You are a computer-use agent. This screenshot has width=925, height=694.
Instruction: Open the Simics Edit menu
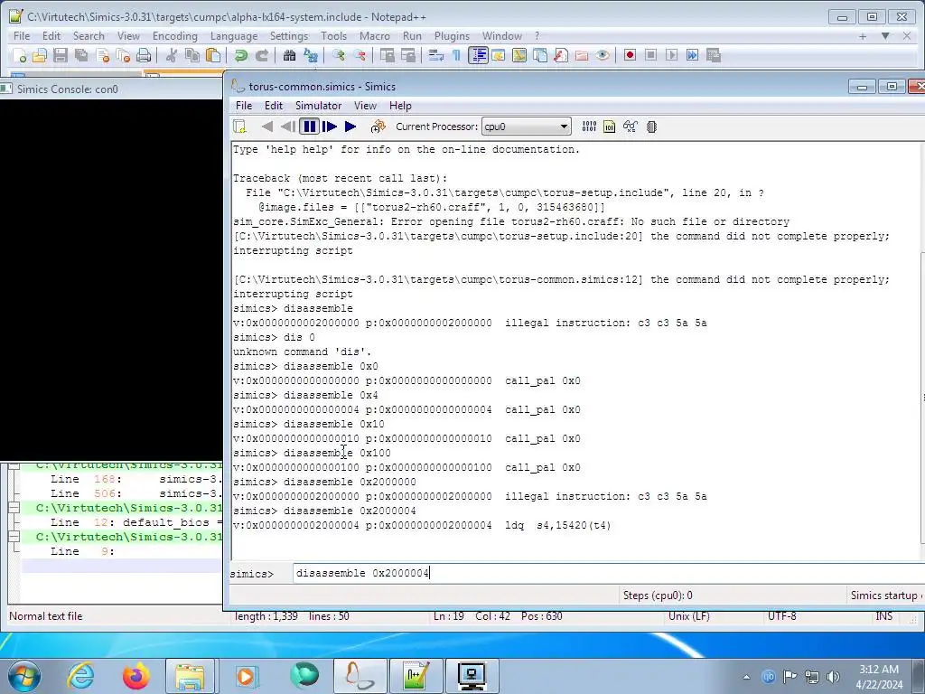pyautogui.click(x=273, y=106)
